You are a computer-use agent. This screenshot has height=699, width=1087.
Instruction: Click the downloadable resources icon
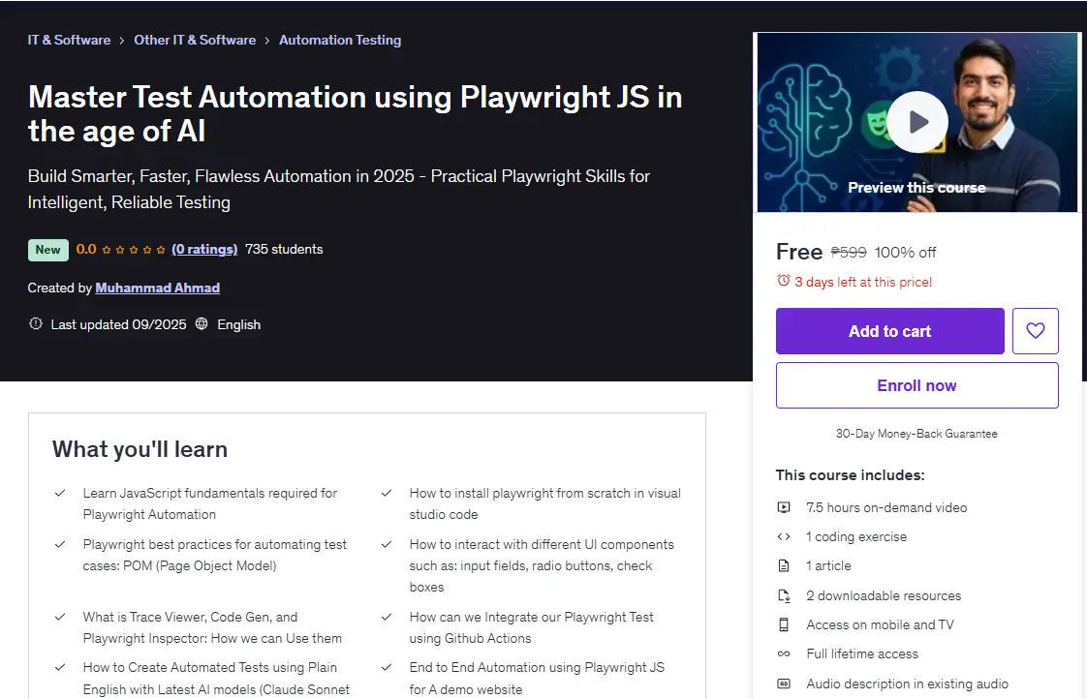pos(784,595)
